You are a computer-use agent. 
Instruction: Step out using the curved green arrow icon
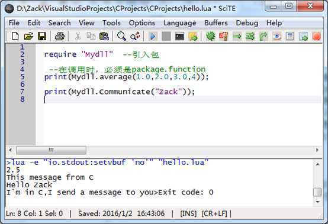[263, 36]
